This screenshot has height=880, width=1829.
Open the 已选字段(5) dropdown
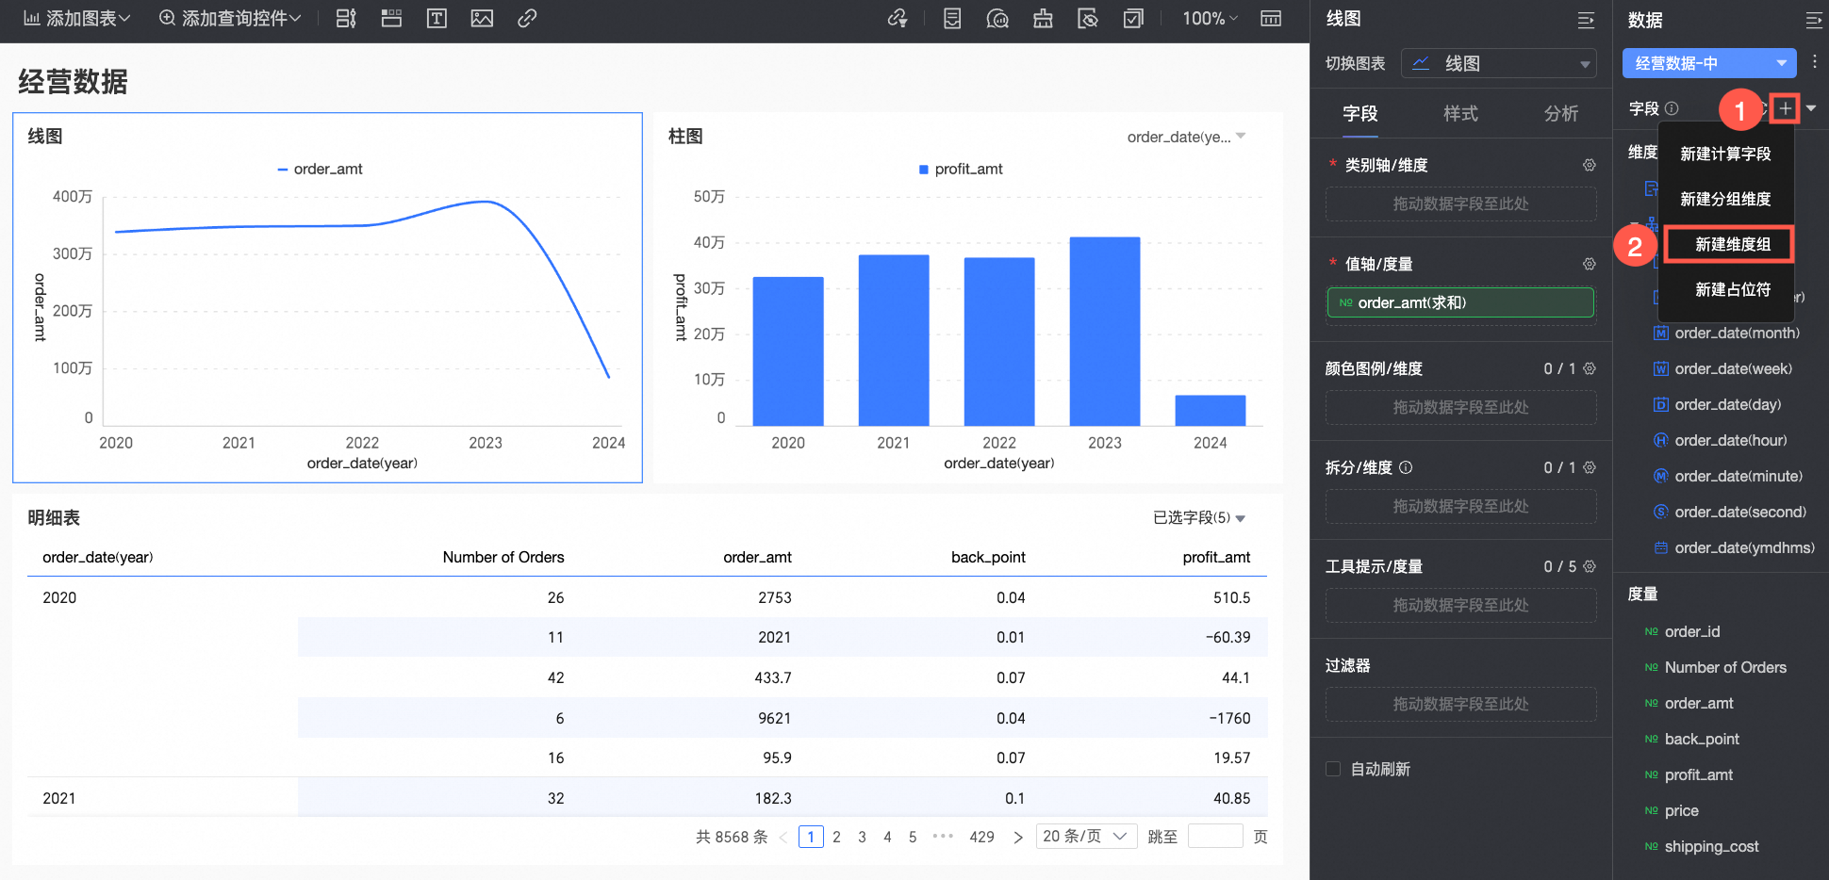pos(1199,517)
